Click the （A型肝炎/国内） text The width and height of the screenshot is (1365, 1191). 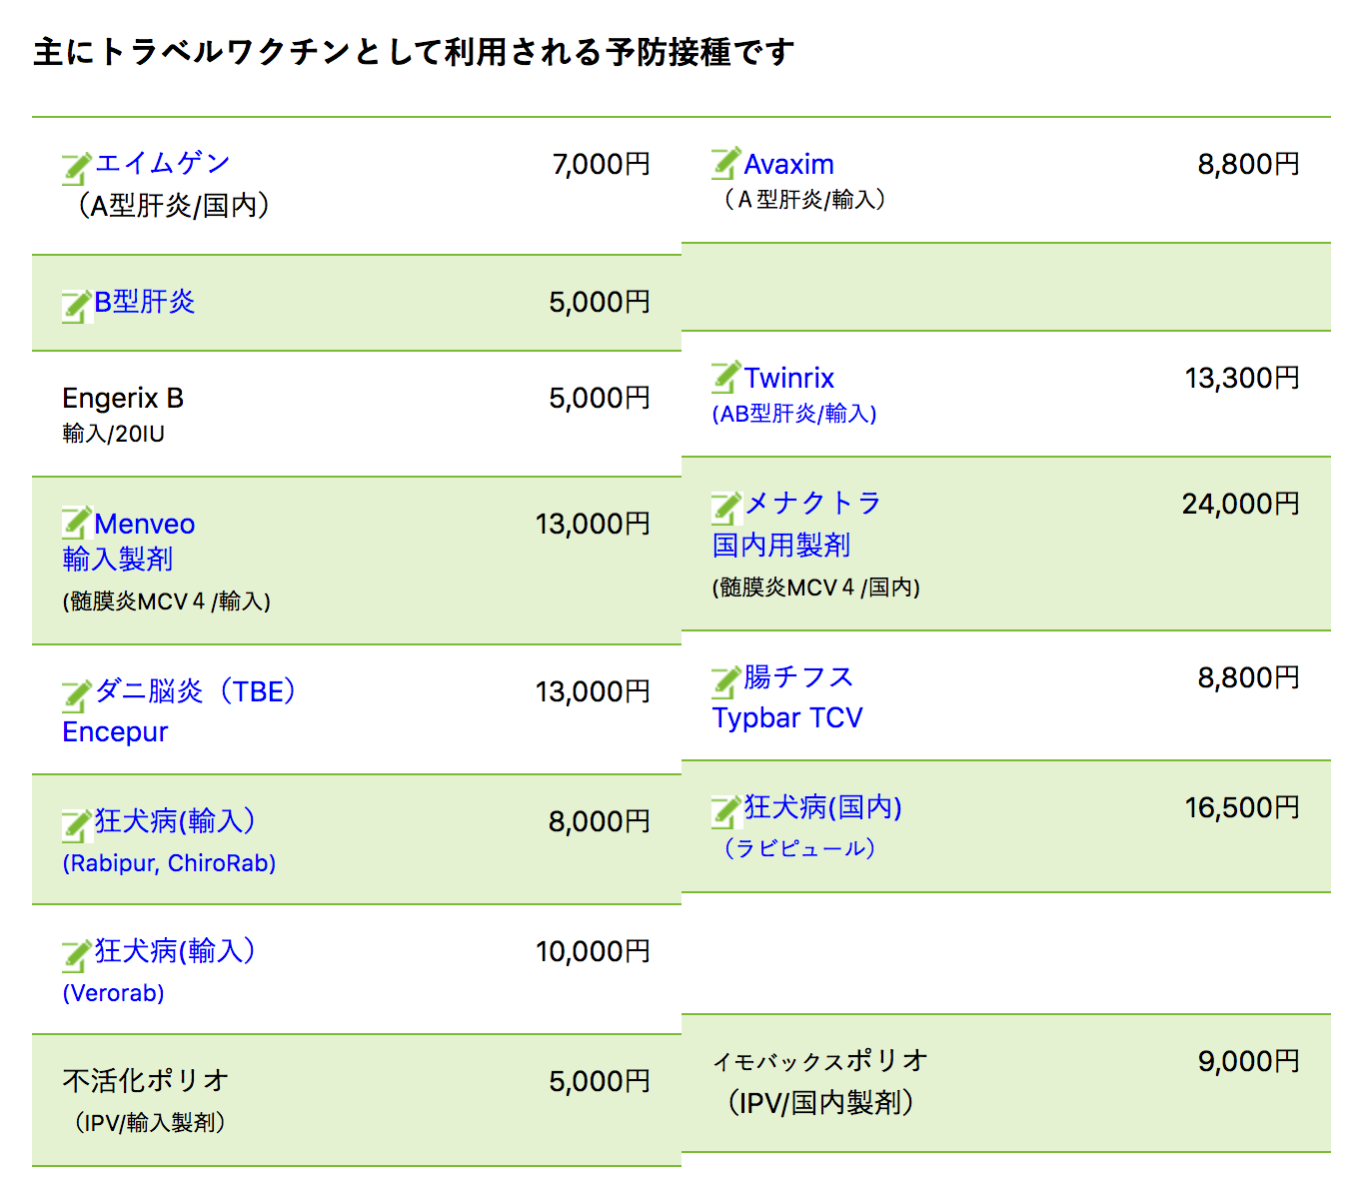pos(173,206)
